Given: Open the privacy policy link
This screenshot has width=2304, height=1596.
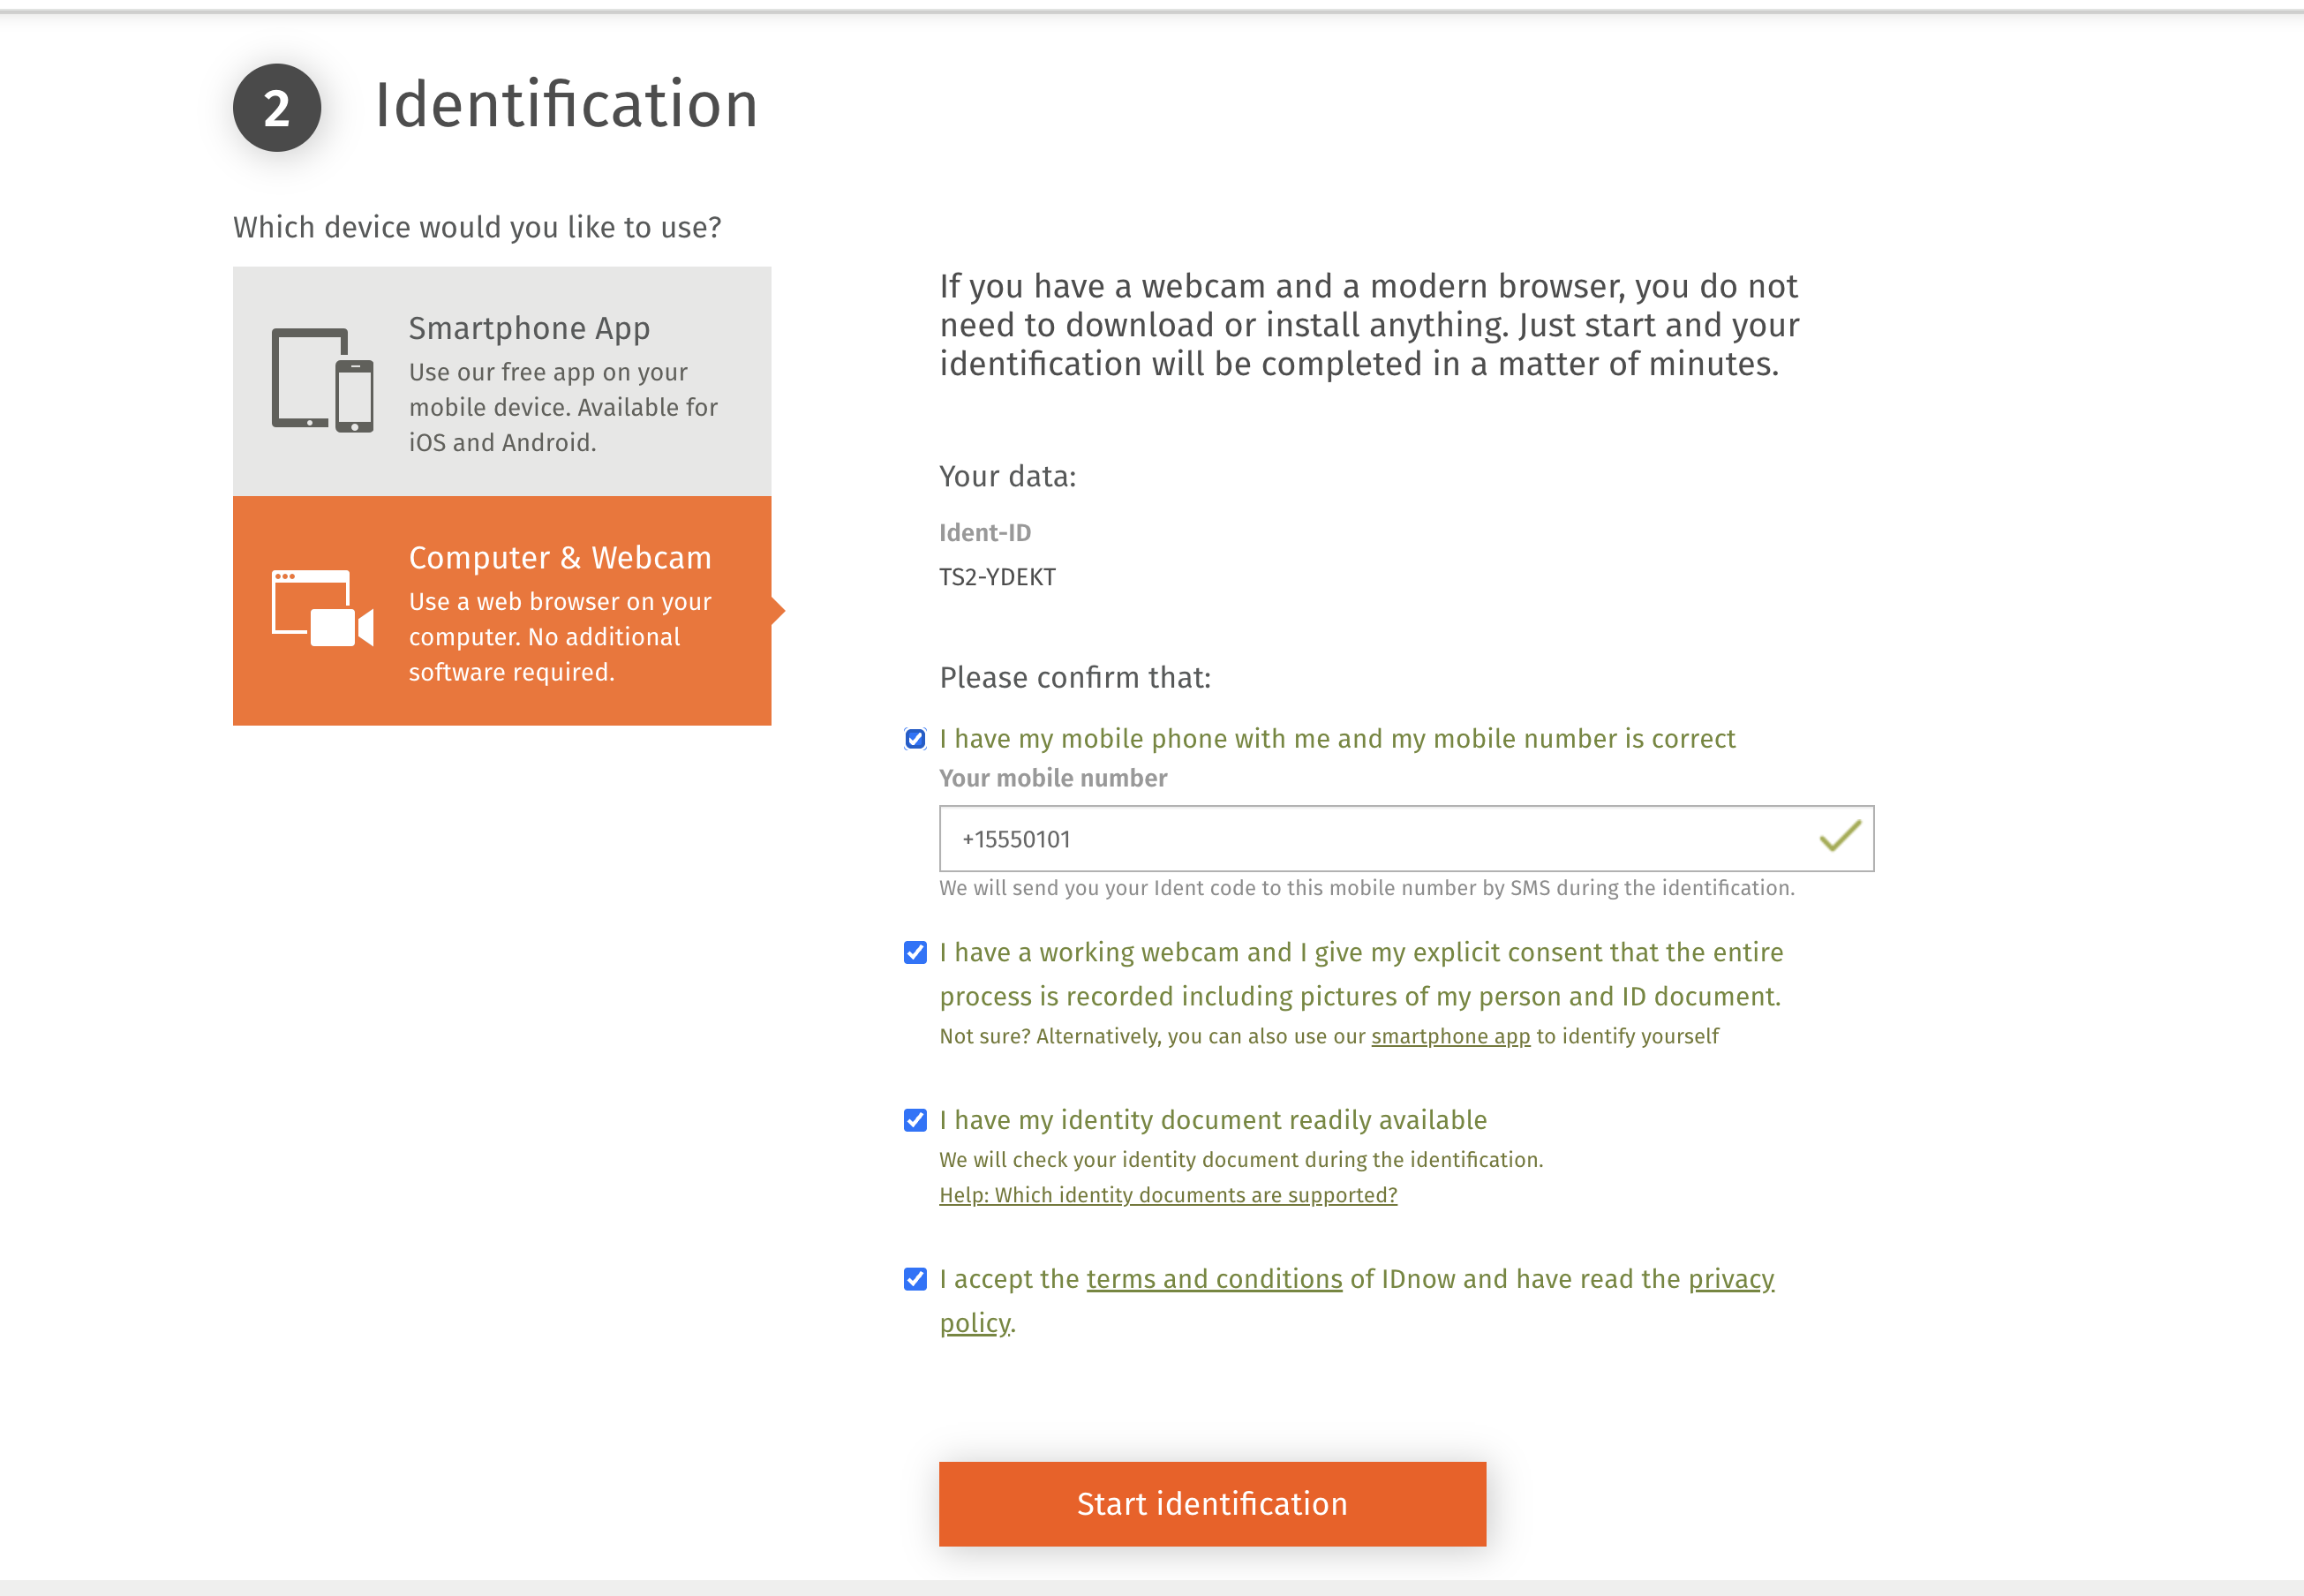Looking at the screenshot, I should pos(1730,1279).
